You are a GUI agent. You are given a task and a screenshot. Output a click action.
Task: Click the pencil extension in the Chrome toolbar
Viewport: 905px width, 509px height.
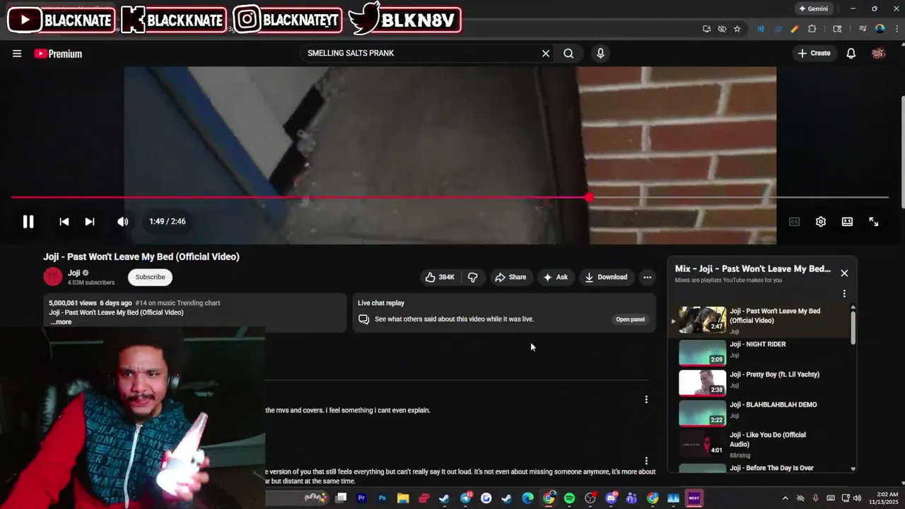pos(795,29)
